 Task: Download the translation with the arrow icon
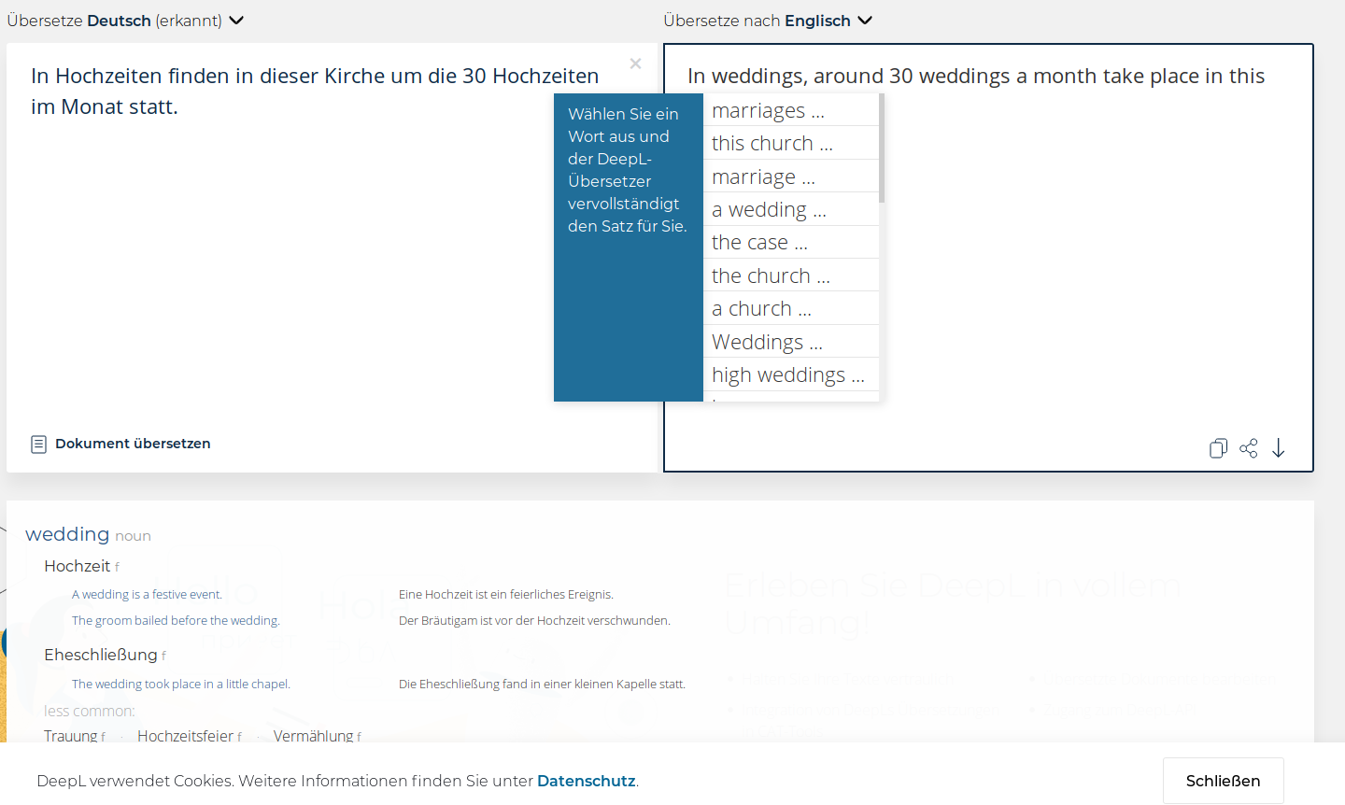tap(1278, 448)
